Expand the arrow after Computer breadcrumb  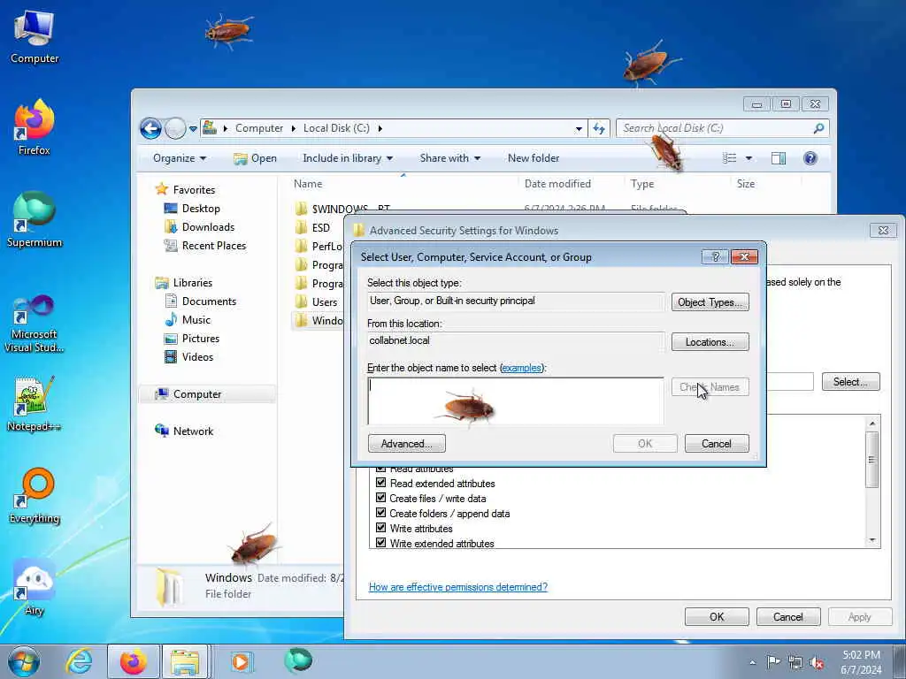coord(294,128)
